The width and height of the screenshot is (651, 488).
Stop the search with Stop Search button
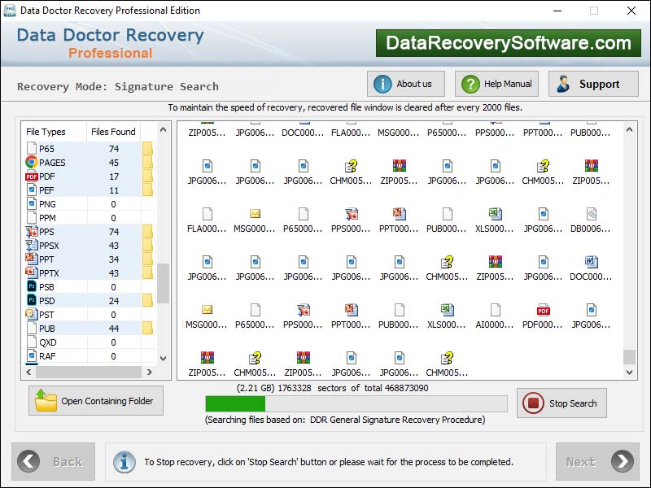pyautogui.click(x=561, y=403)
